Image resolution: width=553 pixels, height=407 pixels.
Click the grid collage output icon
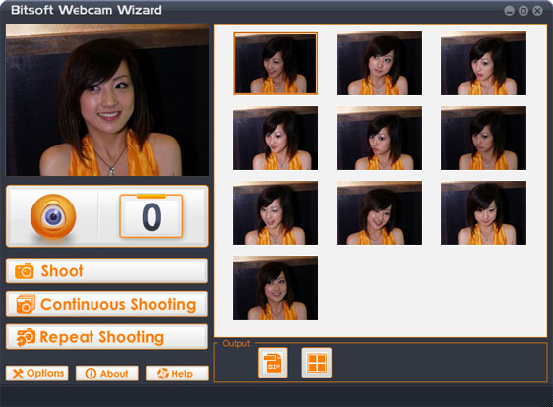pyautogui.click(x=317, y=363)
